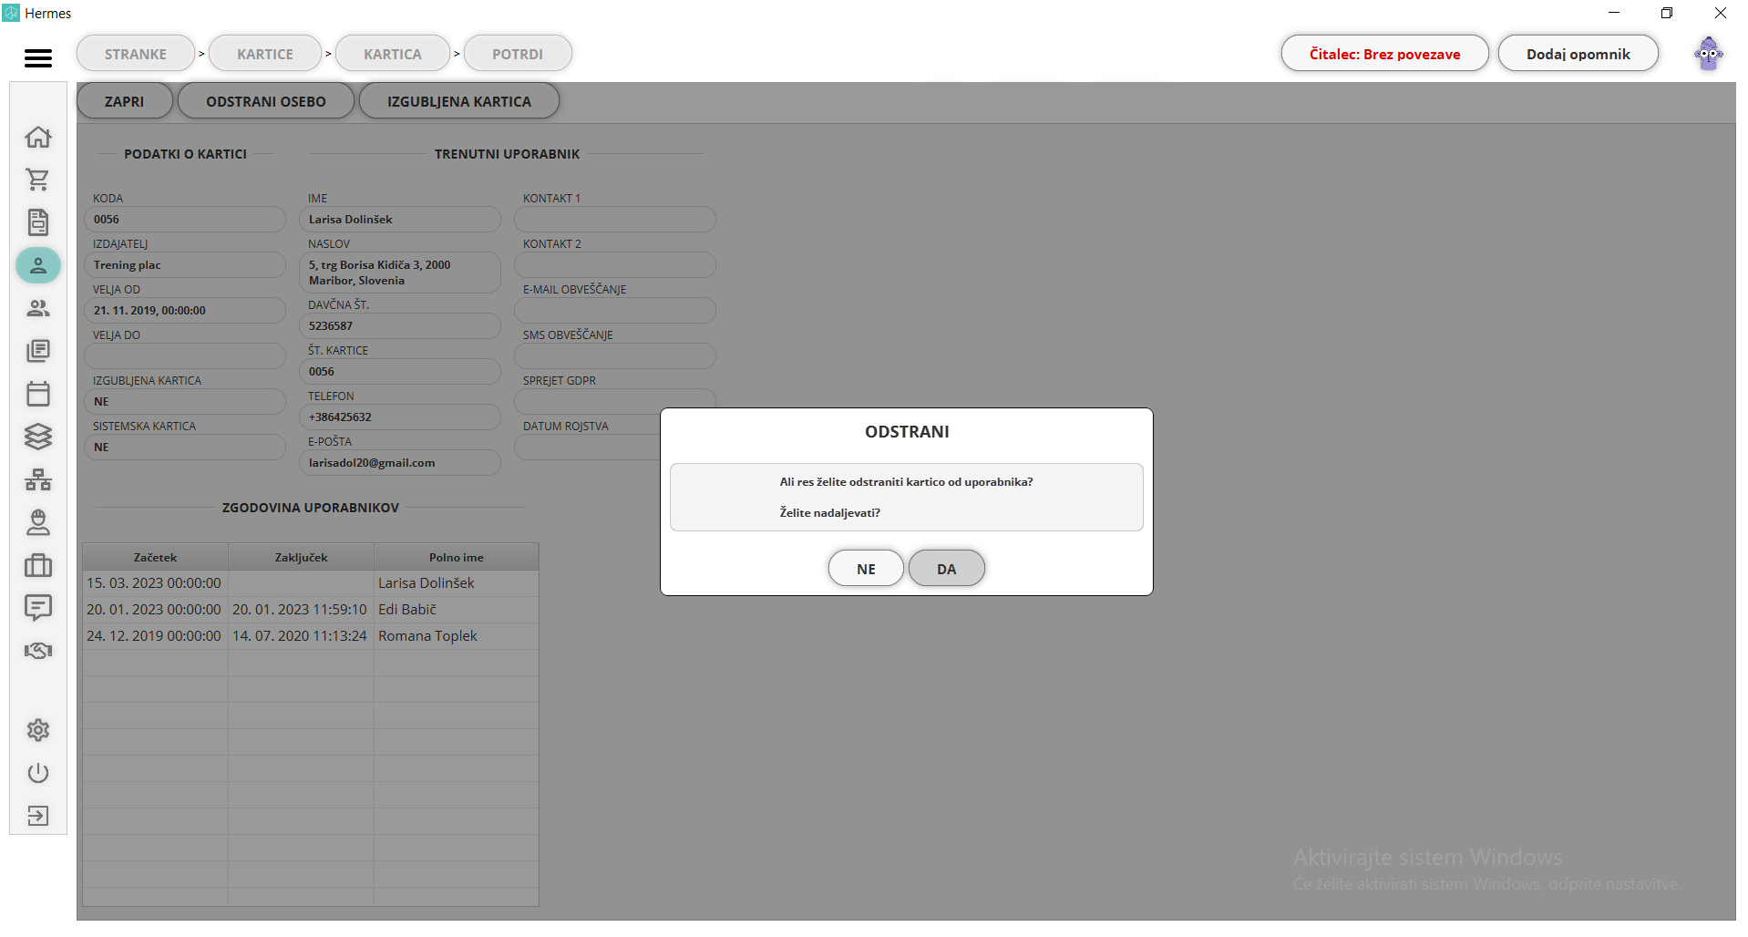This screenshot has height=937, width=1748.
Task: Select history row Larisa Dolinšek
Action: [311, 583]
